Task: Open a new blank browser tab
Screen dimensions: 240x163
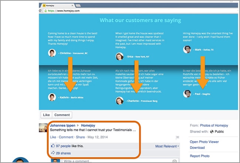Action: pos(78,6)
